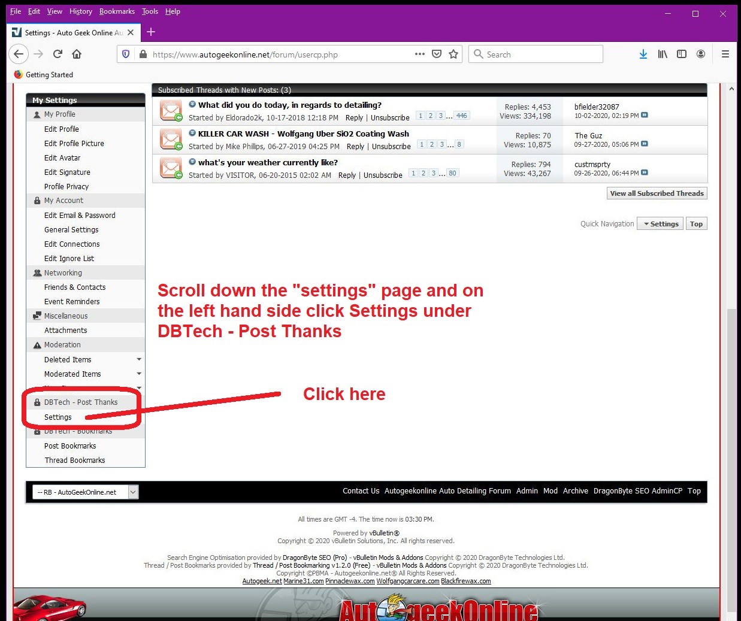Screen dimensions: 741x621
Task: Open Firefox account menu
Action: [701, 54]
